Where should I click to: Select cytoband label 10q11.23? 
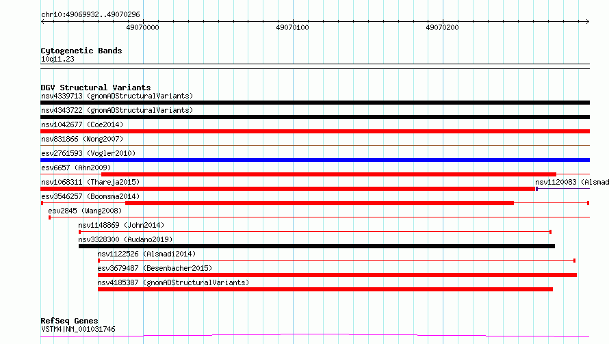pos(57,59)
